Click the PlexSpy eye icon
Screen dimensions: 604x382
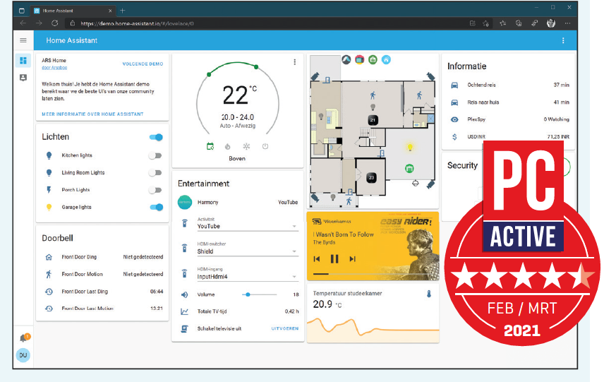tap(454, 119)
